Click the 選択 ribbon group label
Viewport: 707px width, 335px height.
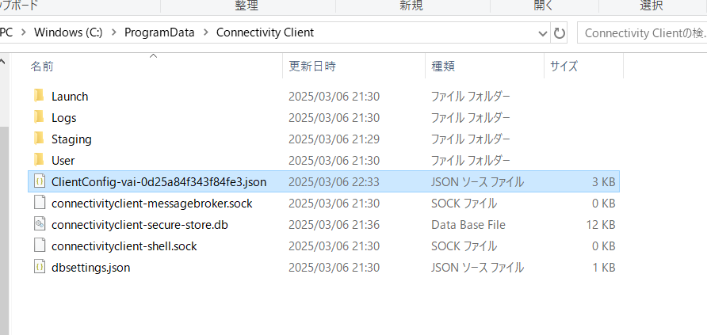tap(652, 6)
